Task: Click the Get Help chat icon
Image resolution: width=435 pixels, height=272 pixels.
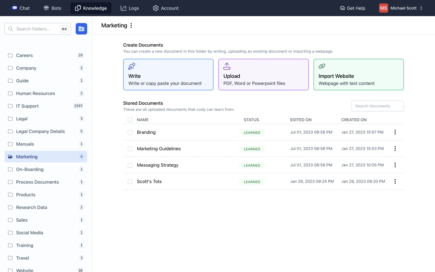Action: tap(342, 8)
